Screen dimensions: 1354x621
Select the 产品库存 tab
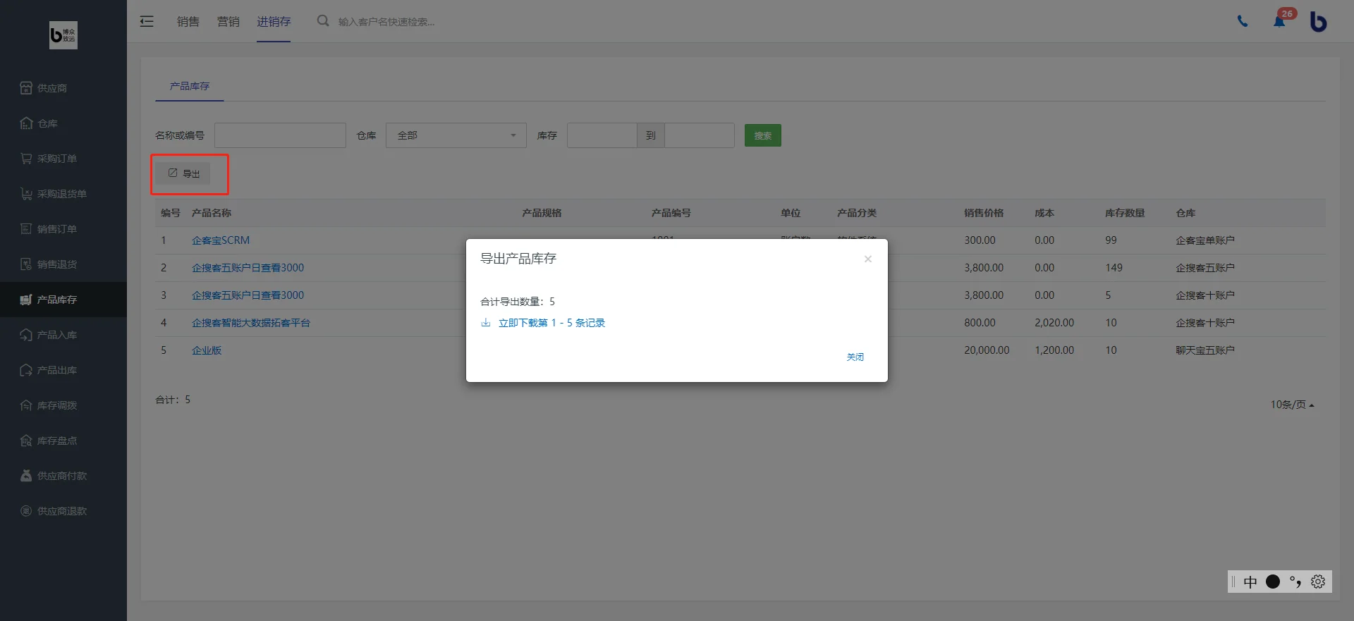click(190, 86)
